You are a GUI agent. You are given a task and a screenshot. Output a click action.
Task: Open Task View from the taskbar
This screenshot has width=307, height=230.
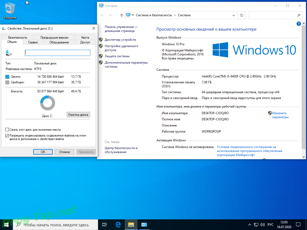[104, 224]
